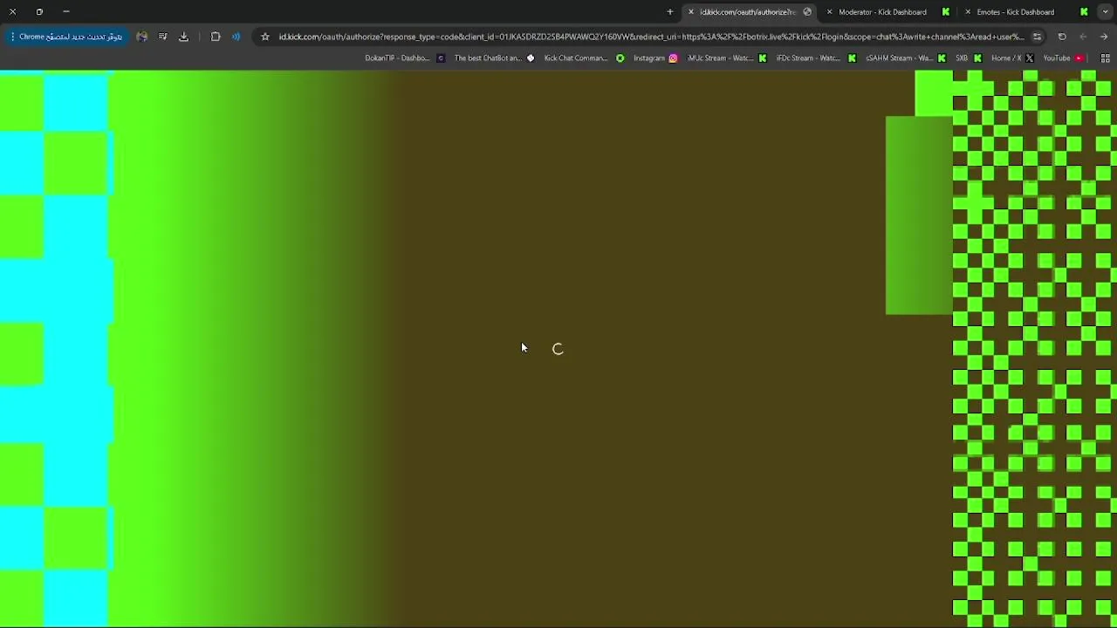
Task: Open the Chrome three-dot menu
Action: tap(12, 37)
